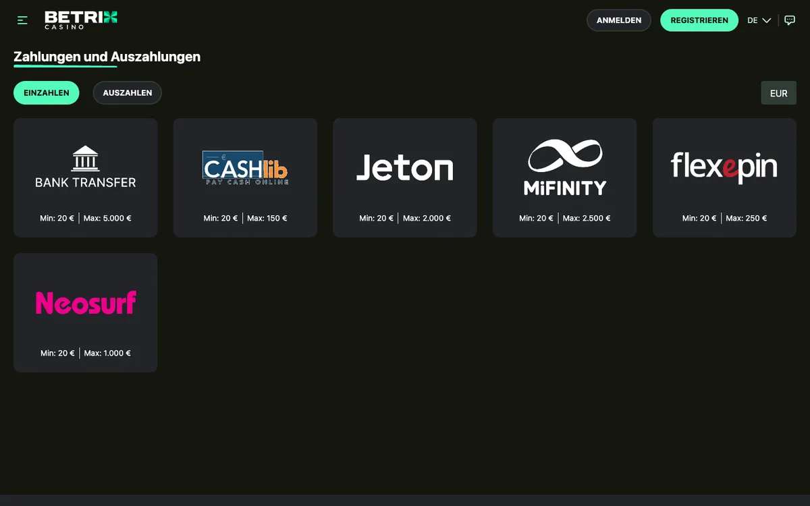
Task: Switch to the Auszahlen tab
Action: pyautogui.click(x=128, y=93)
